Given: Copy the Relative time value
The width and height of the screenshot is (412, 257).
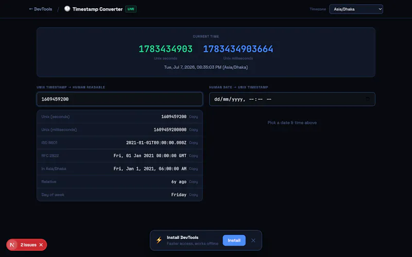Looking at the screenshot, I should tap(194, 182).
